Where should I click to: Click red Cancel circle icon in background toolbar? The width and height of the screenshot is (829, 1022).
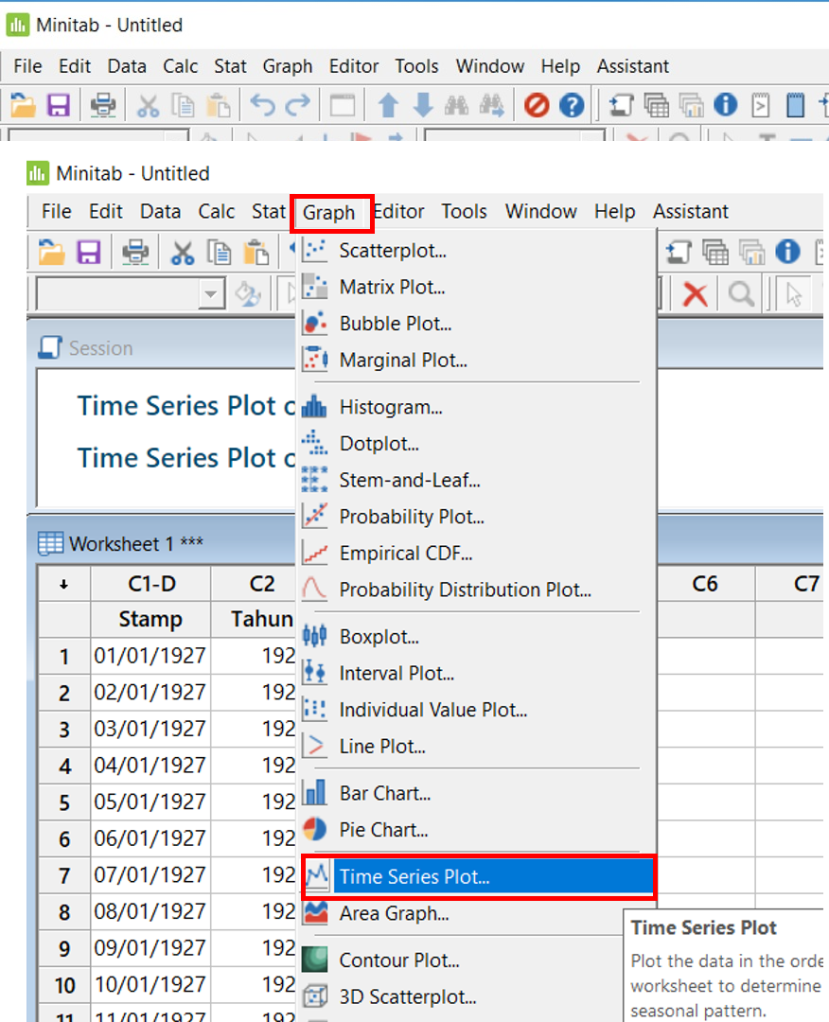click(537, 105)
